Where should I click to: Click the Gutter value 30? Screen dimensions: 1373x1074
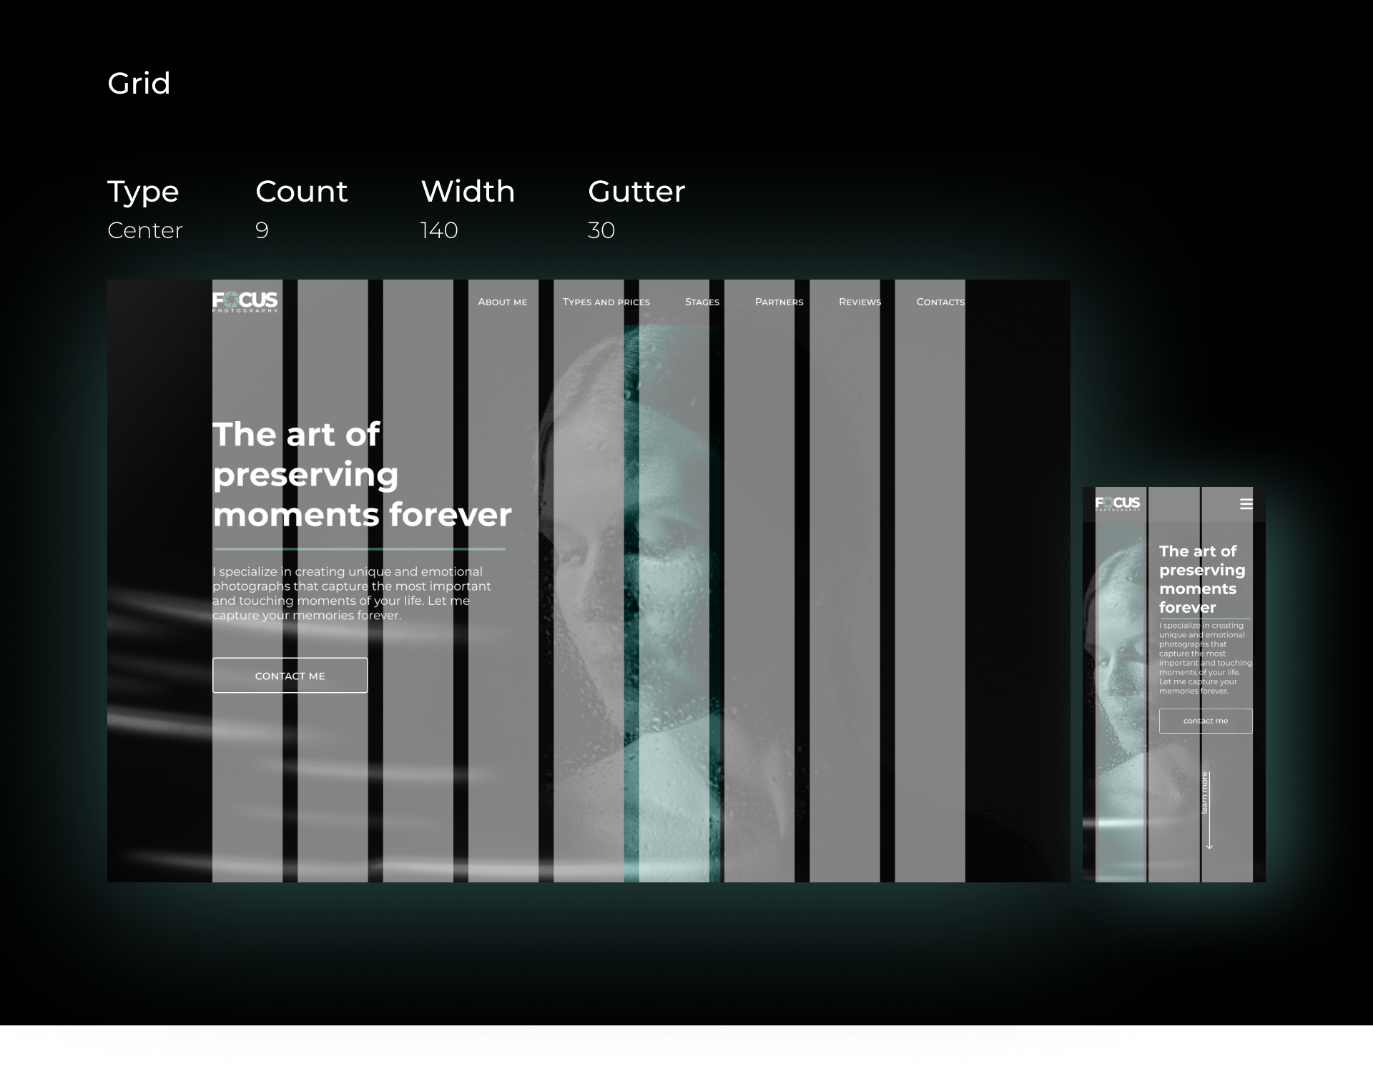tap(601, 230)
